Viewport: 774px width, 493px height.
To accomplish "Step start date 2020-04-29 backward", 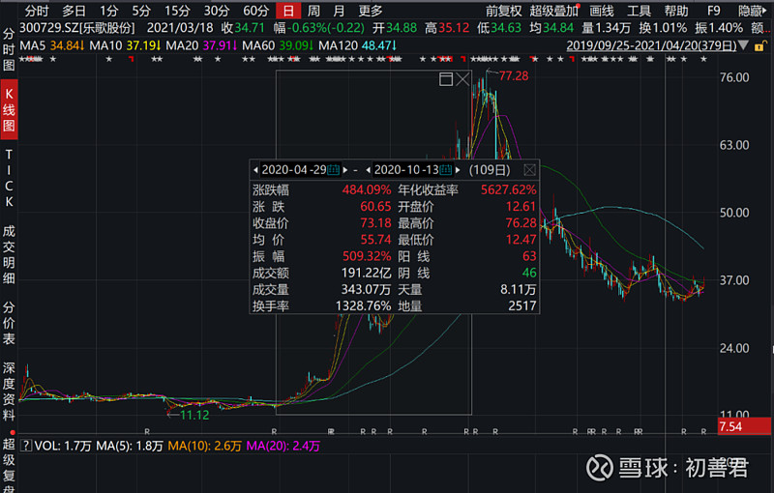I will point(255,170).
